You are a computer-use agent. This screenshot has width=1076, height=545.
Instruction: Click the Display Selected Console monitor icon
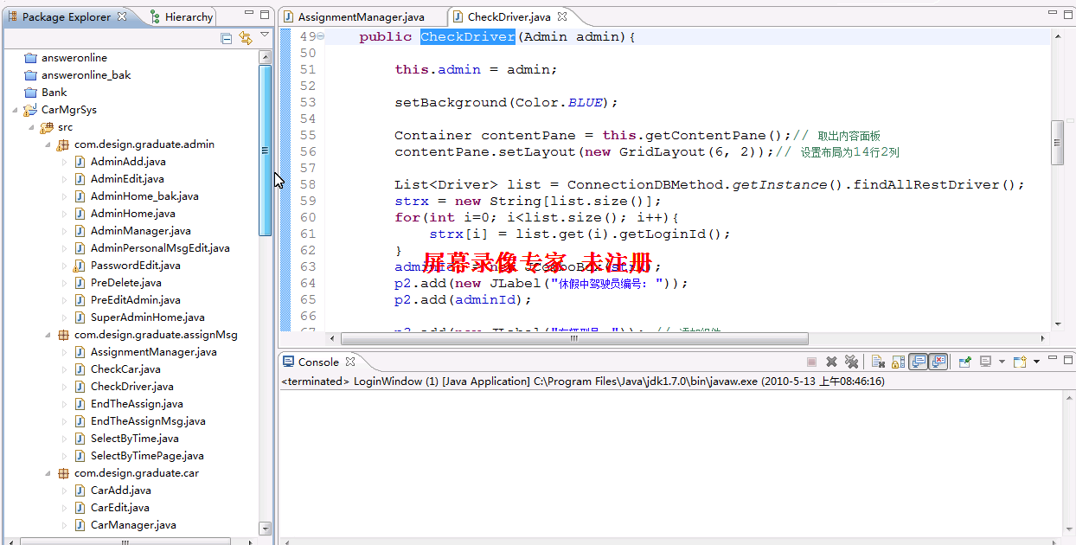(x=985, y=362)
